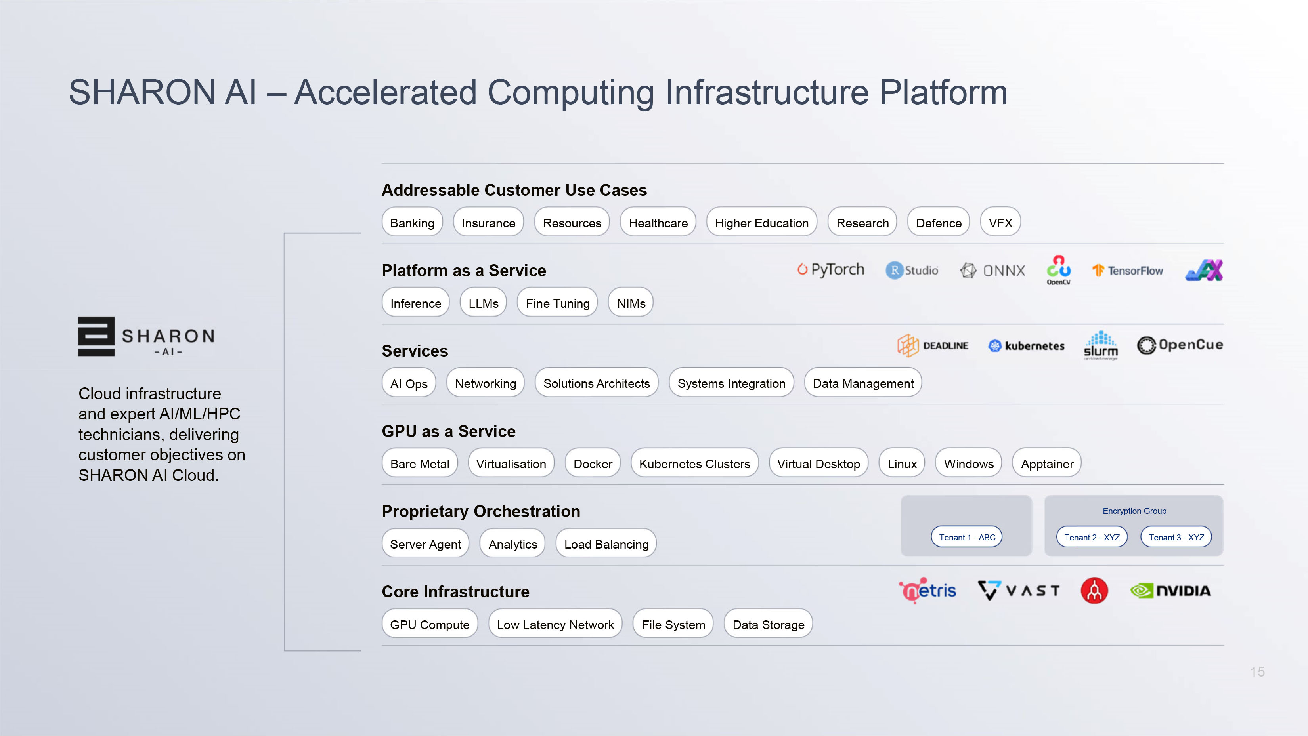Select the Banking use case pill

pyautogui.click(x=412, y=223)
